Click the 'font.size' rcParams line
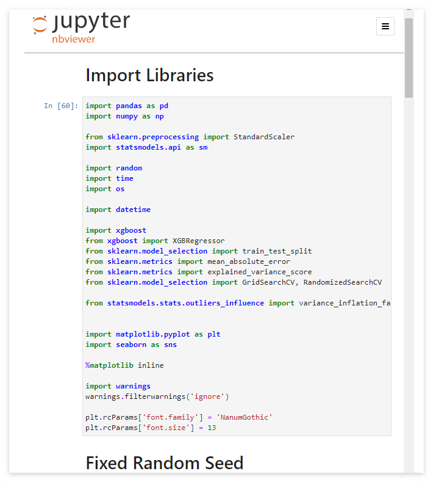Screen dimensions: 433x482 pos(151,428)
